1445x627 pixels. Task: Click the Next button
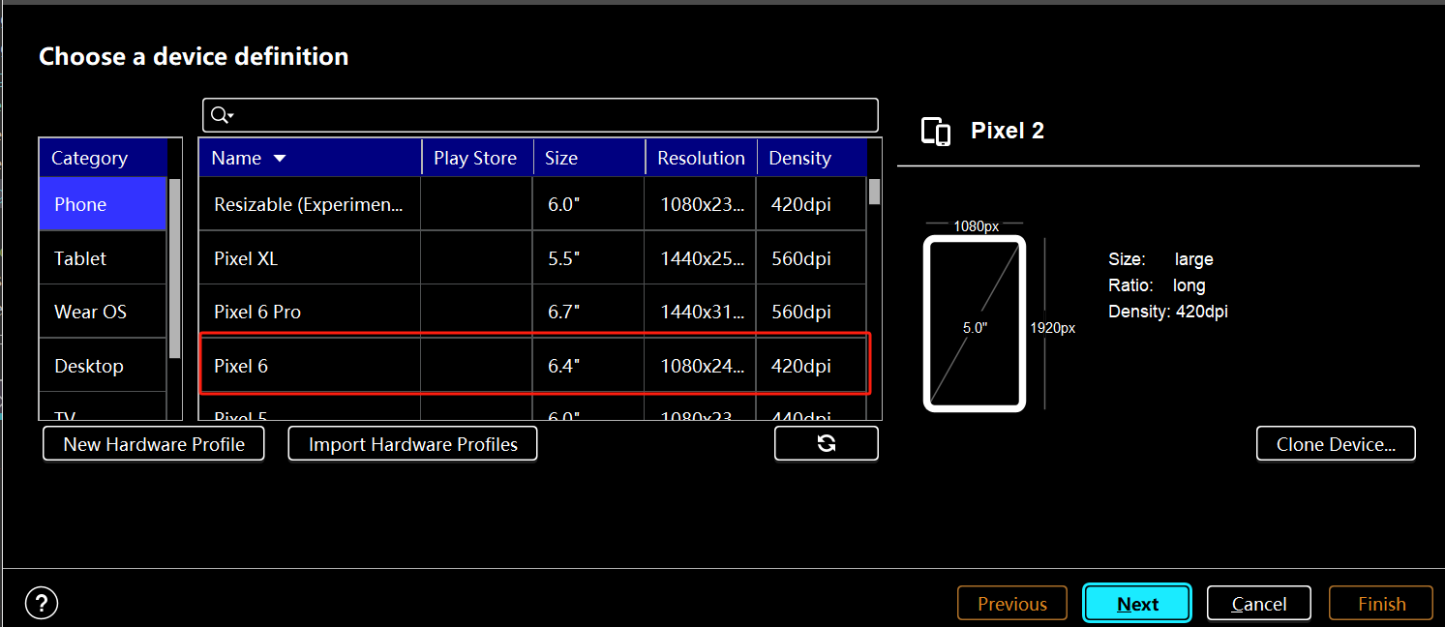tap(1137, 603)
